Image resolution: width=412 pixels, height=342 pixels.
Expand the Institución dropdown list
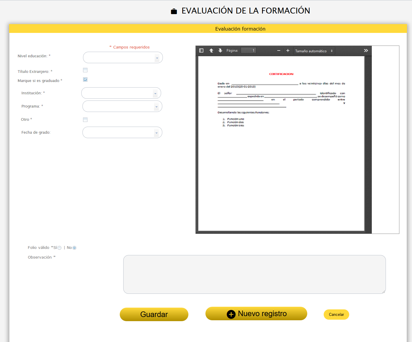[x=155, y=93]
